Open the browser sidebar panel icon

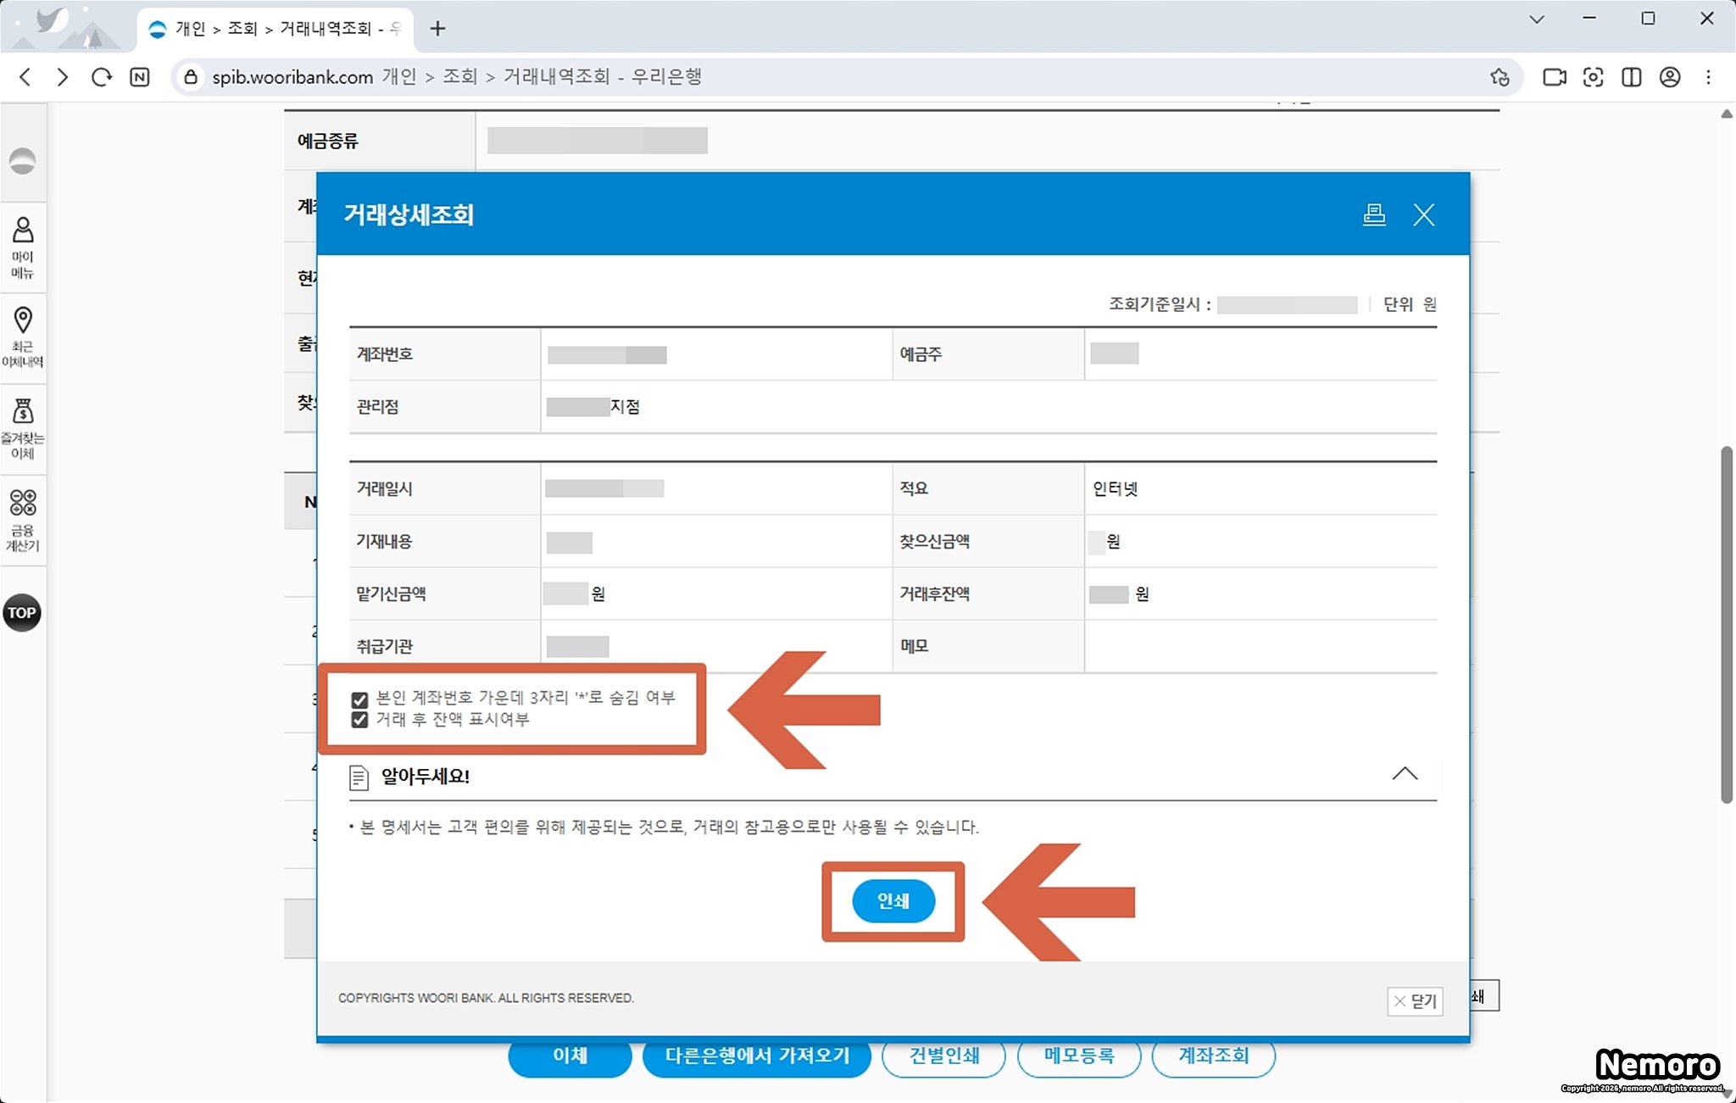(1631, 77)
